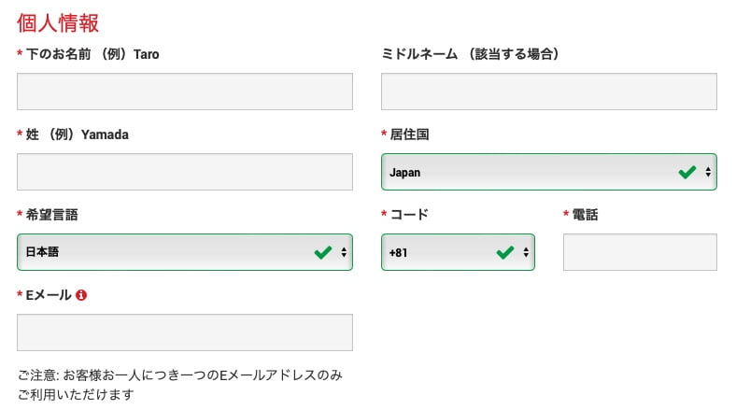
Task: Expand the コード +81 dropdown
Action: coord(458,252)
